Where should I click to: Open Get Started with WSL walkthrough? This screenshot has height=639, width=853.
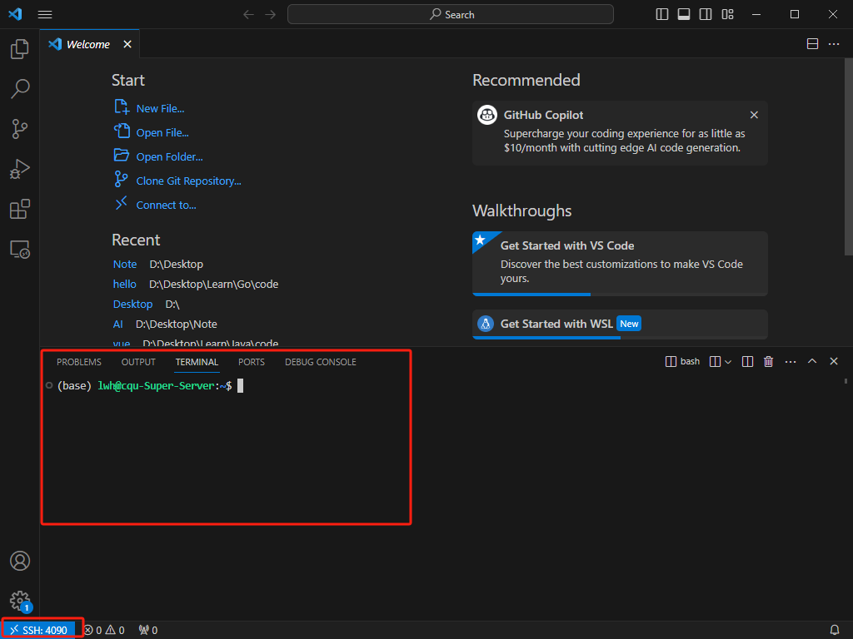[x=620, y=324]
